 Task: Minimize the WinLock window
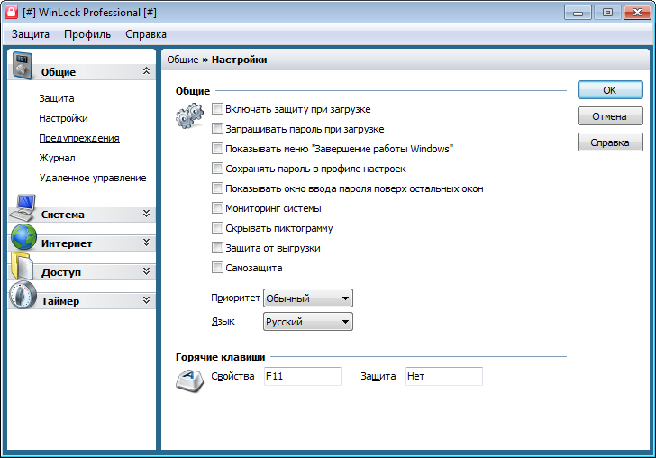pyautogui.click(x=578, y=13)
